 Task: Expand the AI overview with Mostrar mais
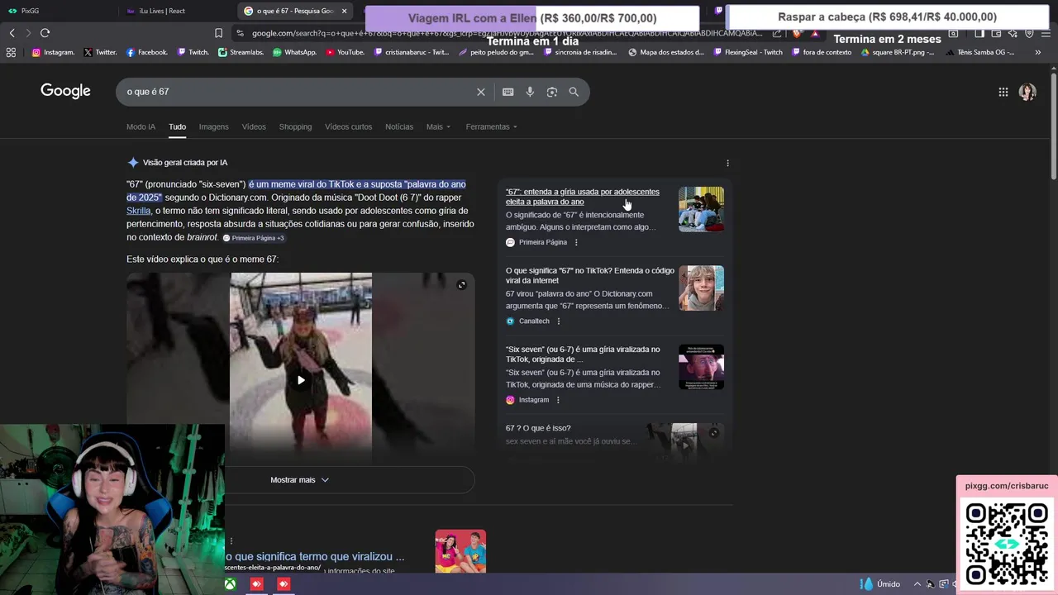[300, 480]
